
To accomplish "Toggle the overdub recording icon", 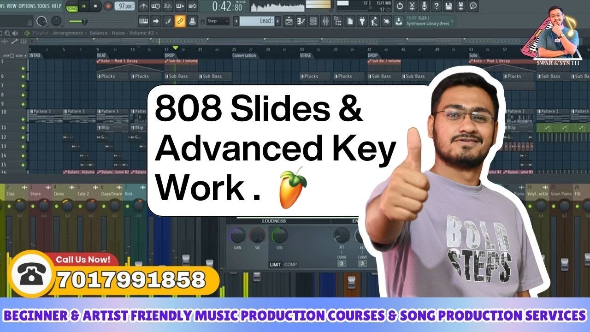I will pyautogui.click(x=180, y=6).
